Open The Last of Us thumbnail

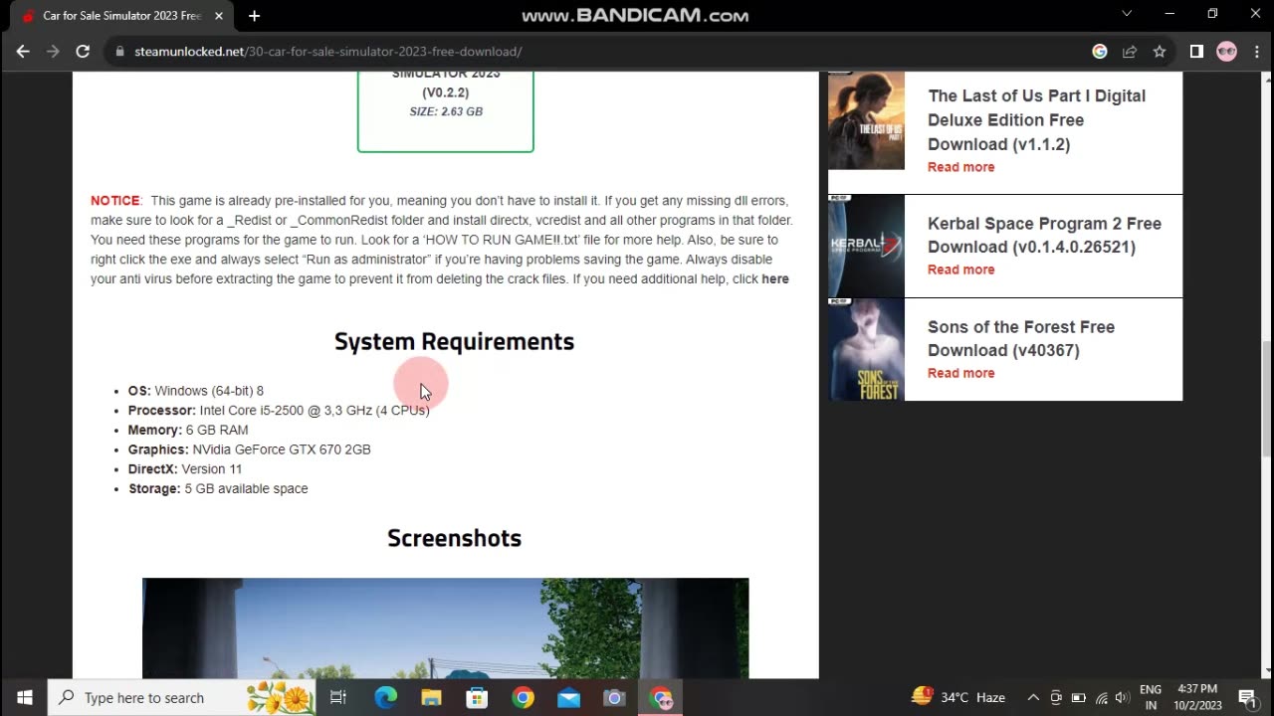pos(866,120)
